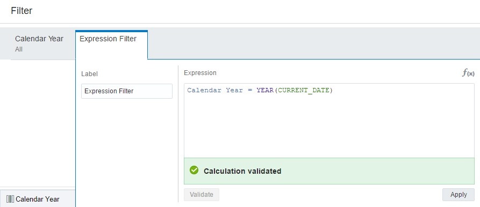
Task: Click the Calculation validated message text
Action: coord(242,171)
